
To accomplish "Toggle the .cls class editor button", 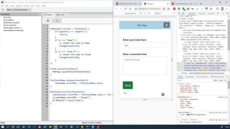I will (220, 81).
